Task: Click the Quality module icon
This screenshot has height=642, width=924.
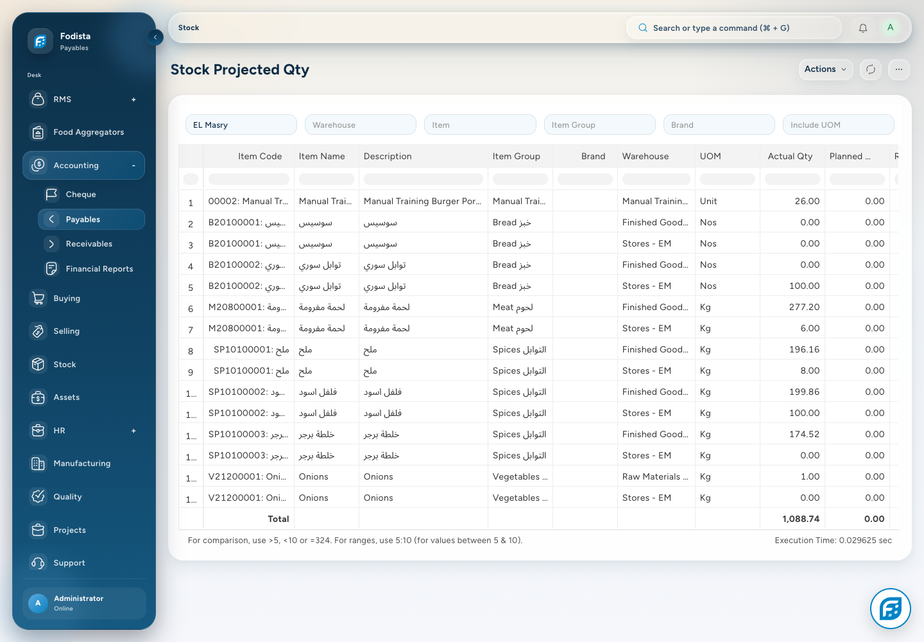Action: coord(38,497)
